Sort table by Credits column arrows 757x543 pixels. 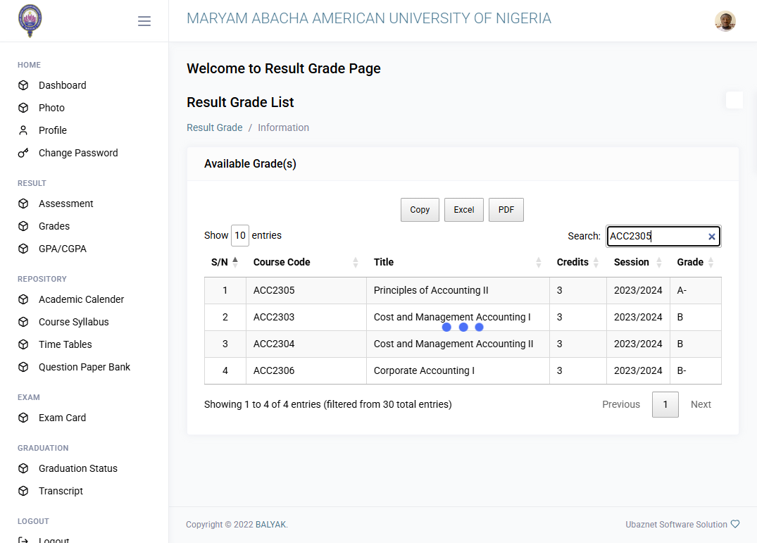click(x=596, y=262)
